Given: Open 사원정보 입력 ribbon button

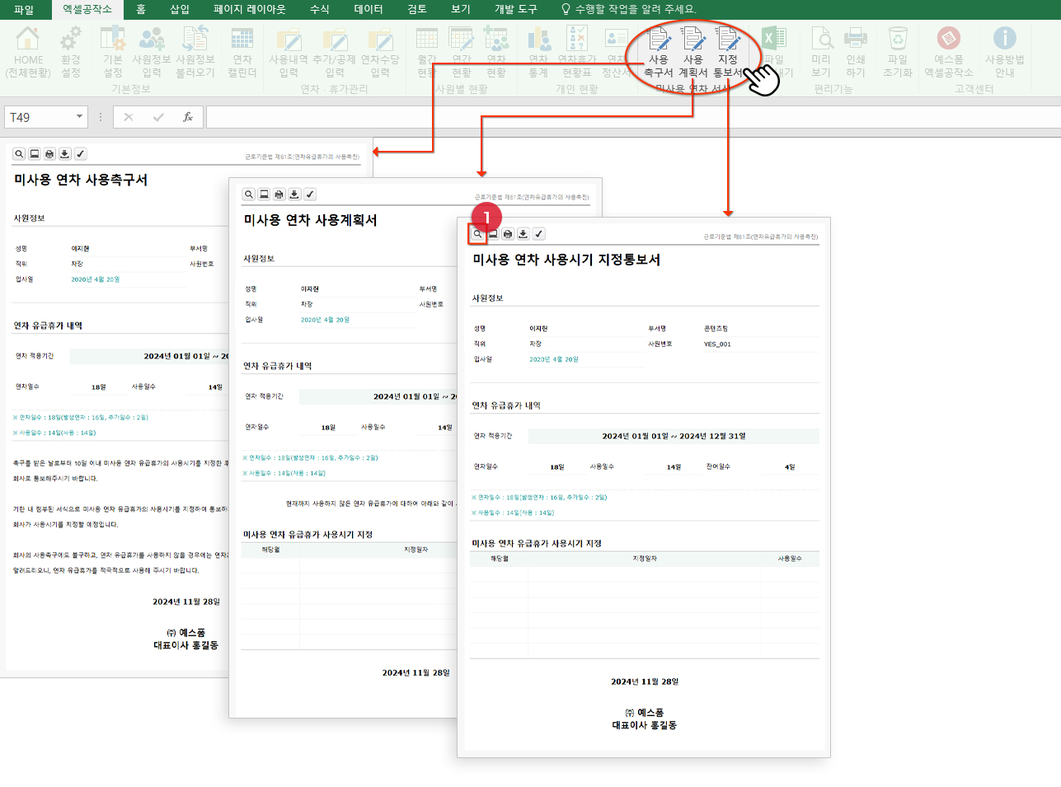Looking at the screenshot, I should coord(152,52).
